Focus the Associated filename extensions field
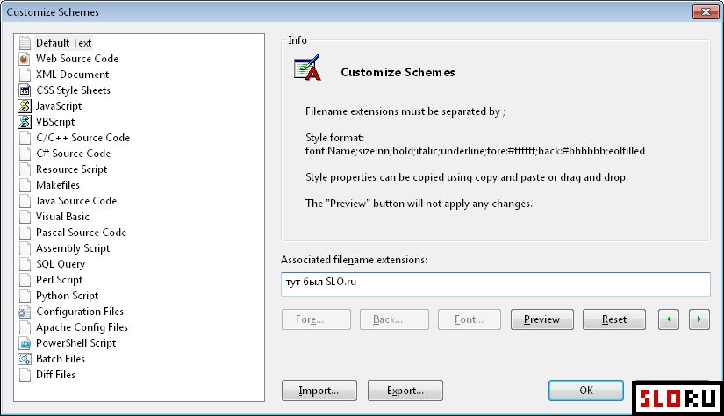724x416 pixels. click(x=496, y=284)
